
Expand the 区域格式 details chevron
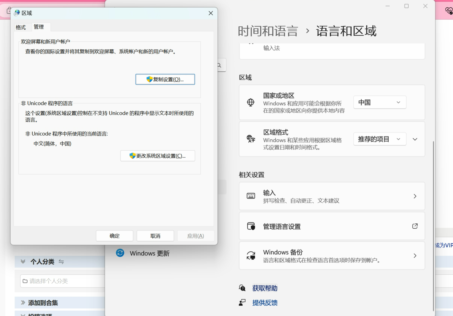click(x=415, y=139)
